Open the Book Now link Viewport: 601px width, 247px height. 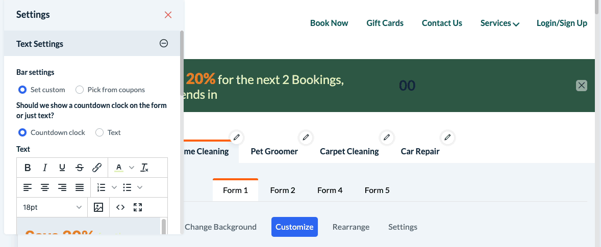coord(329,23)
